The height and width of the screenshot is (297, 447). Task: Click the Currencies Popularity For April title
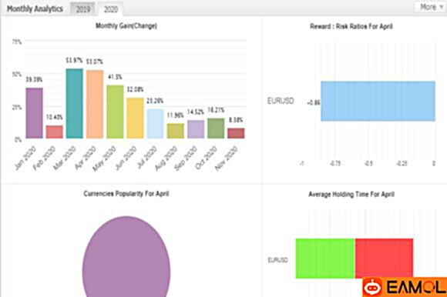point(126,194)
